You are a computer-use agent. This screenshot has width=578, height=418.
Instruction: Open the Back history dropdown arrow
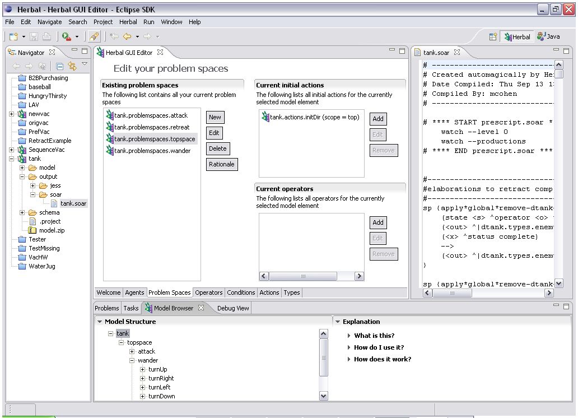coord(137,37)
